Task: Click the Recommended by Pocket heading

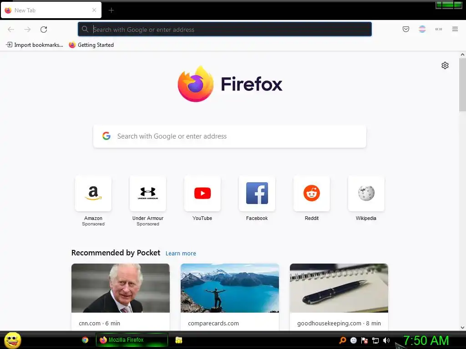Action: tap(116, 253)
